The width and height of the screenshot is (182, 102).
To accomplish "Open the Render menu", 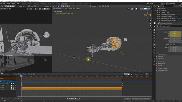I will (x=8, y=4).
